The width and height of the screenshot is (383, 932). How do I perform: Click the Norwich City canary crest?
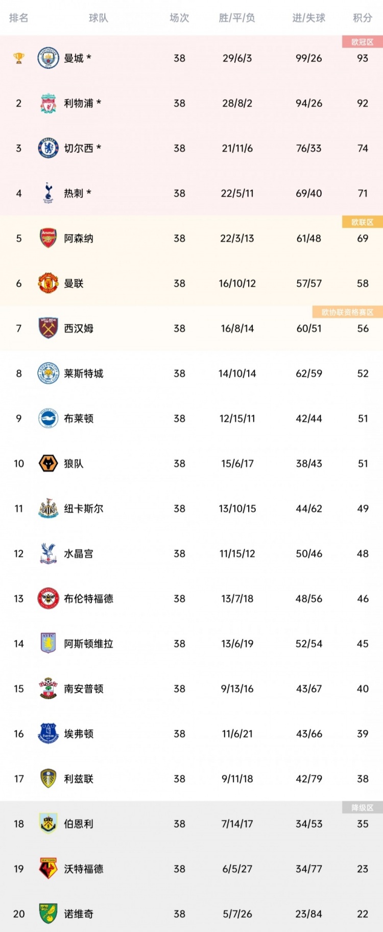pos(49,914)
